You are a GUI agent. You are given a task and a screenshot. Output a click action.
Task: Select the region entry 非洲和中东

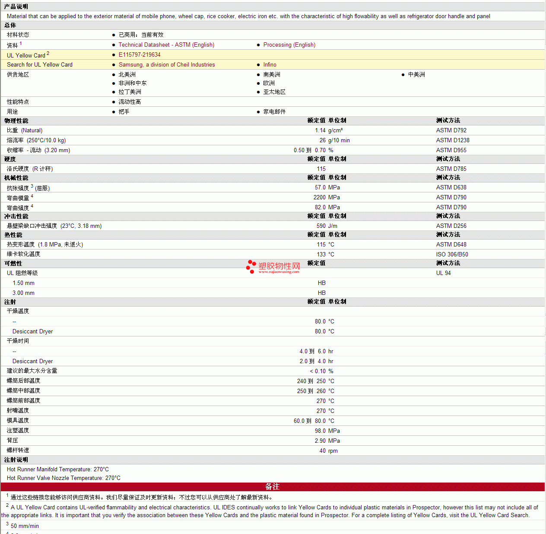(x=133, y=83)
